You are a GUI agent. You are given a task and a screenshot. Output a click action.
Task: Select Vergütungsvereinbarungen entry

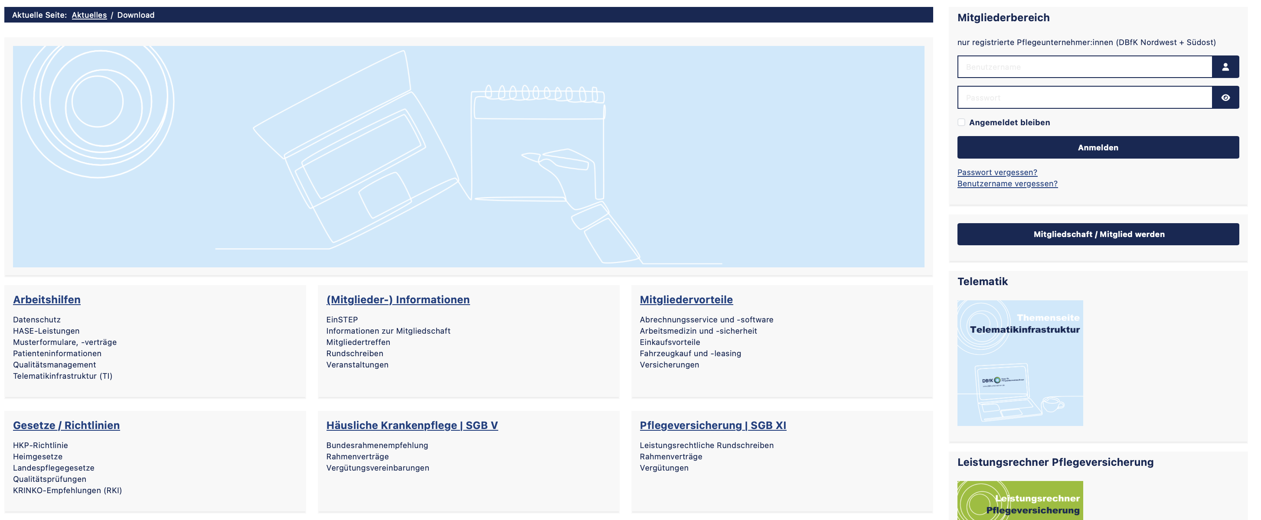coord(378,468)
